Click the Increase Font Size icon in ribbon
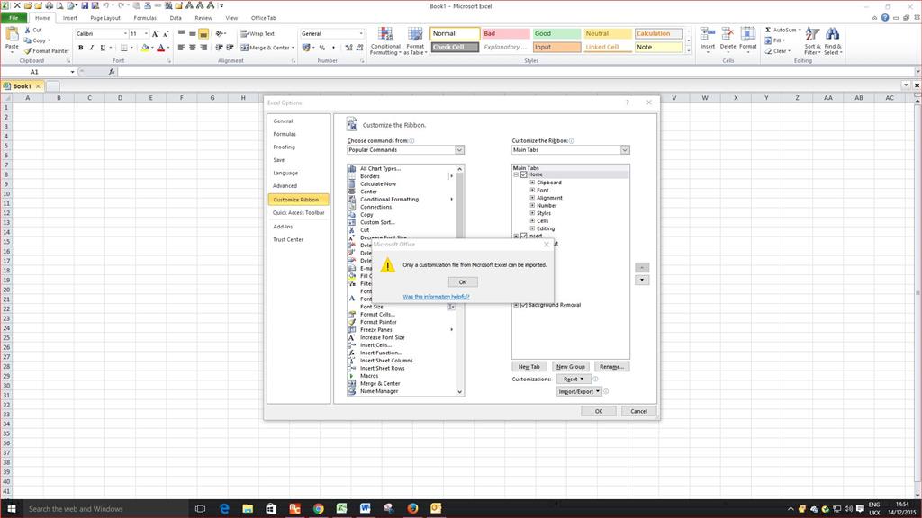The image size is (922, 518). tap(155, 34)
